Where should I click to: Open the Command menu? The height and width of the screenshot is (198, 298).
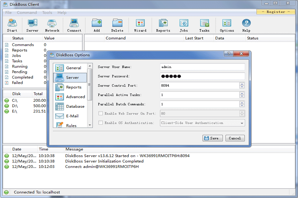click(x=27, y=13)
